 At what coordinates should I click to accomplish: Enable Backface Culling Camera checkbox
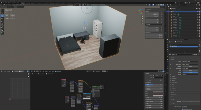click(x=182, y=106)
